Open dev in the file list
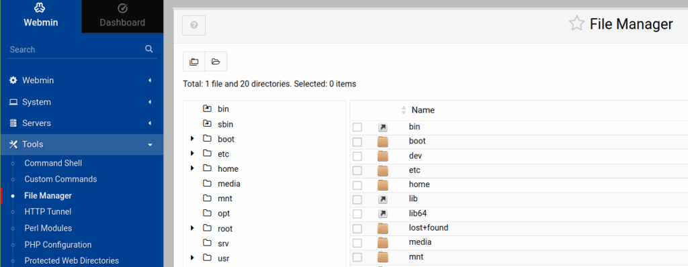This screenshot has height=267, width=688. (415, 156)
